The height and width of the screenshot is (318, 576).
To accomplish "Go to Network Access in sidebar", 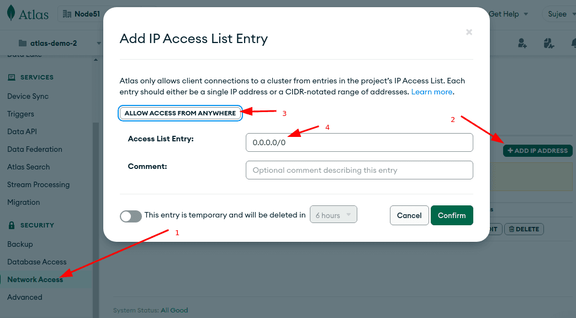I will [35, 279].
